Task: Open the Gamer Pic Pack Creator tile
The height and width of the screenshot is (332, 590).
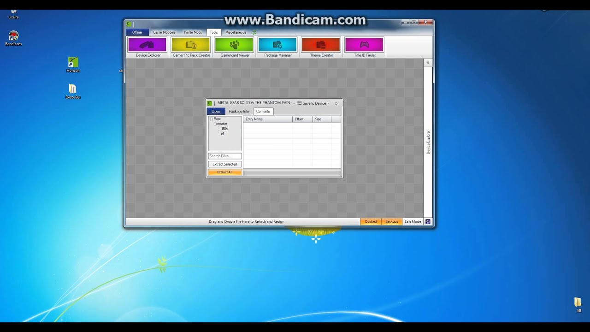Action: point(191,47)
